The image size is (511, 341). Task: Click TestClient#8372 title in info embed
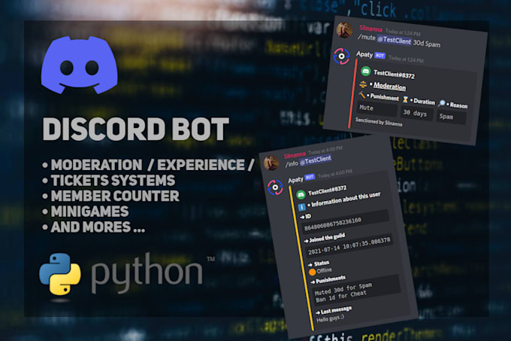point(327,190)
